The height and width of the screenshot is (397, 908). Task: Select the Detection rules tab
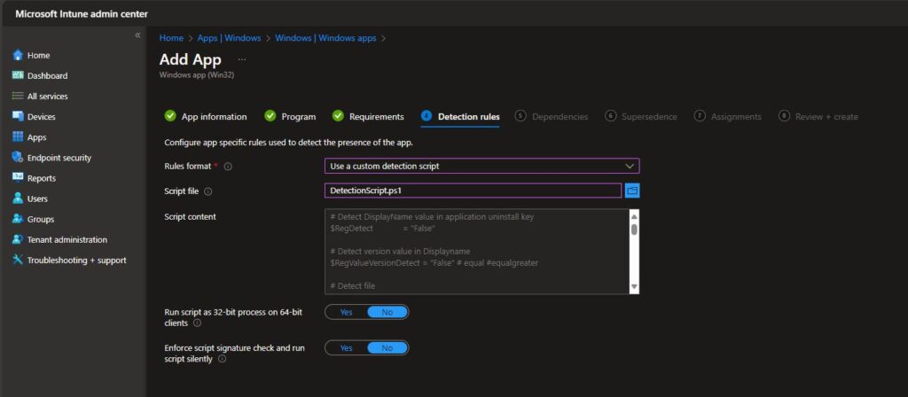(460, 116)
